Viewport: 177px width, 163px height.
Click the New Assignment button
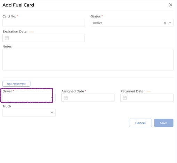point(16,84)
